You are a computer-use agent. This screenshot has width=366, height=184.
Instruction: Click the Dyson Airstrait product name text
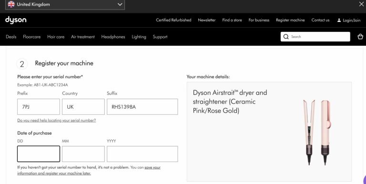[230, 102]
